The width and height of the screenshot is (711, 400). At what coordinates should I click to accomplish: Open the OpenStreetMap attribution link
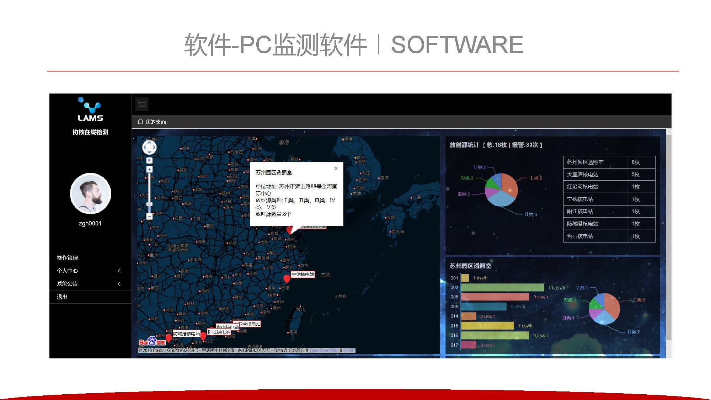click(x=324, y=350)
